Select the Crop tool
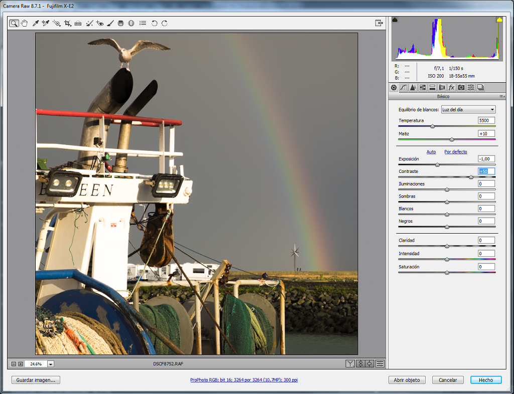 pos(68,23)
